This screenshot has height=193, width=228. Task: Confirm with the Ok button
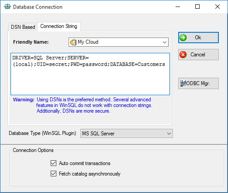(x=198, y=38)
